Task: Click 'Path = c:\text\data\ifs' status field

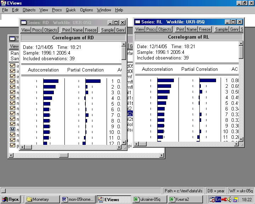Action: pos(183,191)
